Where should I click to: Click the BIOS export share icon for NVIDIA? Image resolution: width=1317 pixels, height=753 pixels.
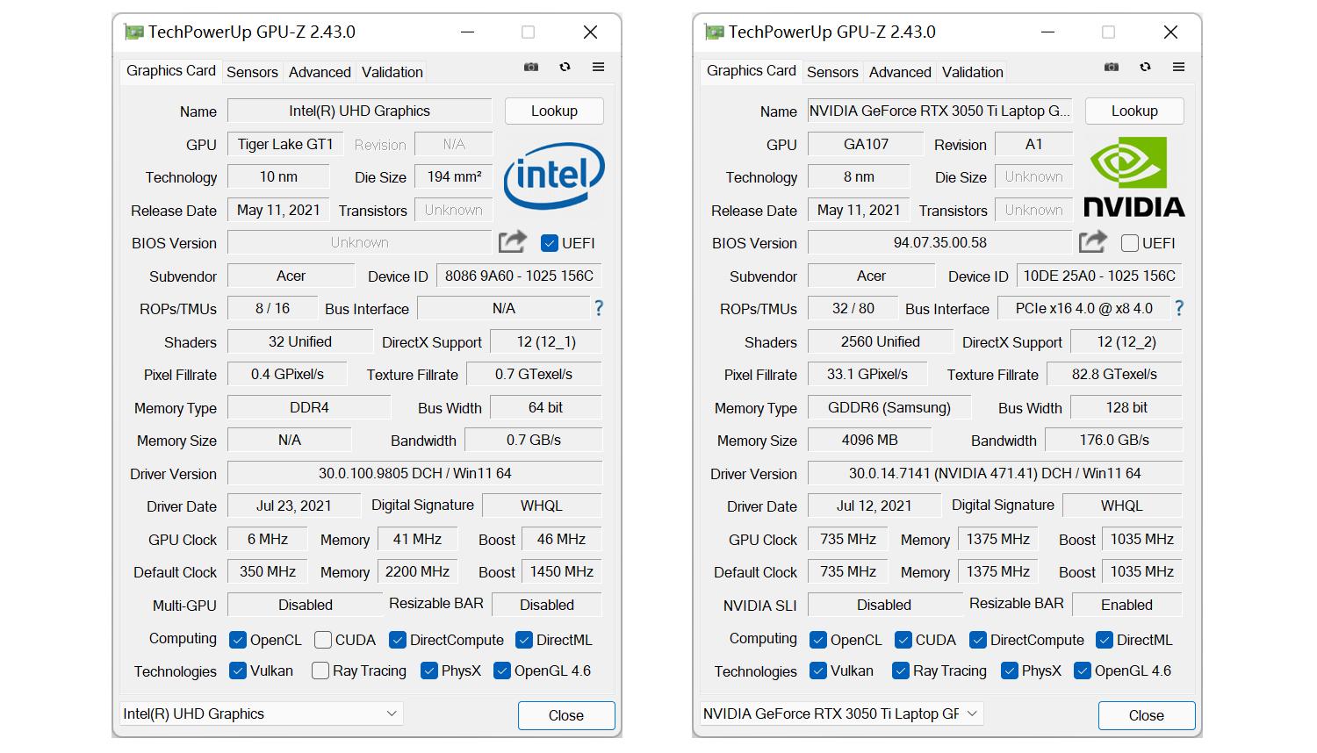click(x=1093, y=242)
